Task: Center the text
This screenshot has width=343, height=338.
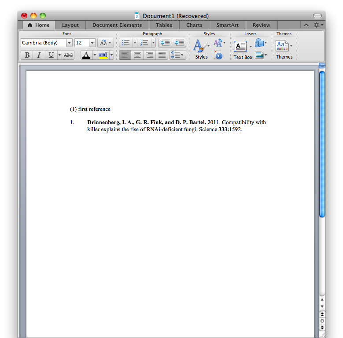Action: [137, 55]
